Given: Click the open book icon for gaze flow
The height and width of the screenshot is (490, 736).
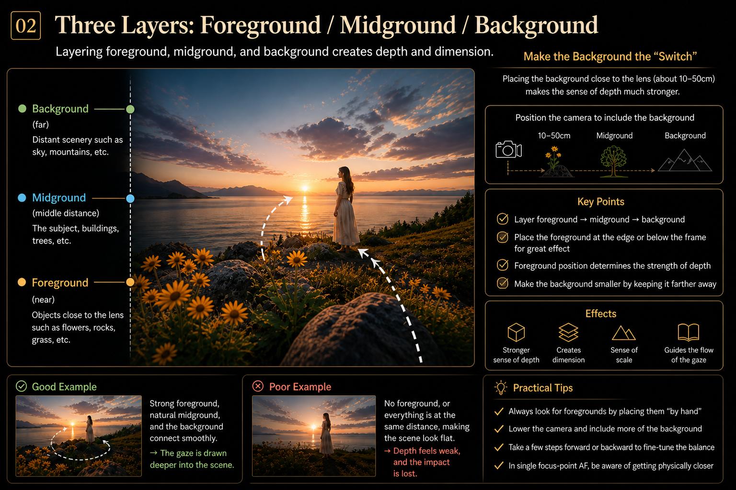Looking at the screenshot, I should tap(689, 332).
